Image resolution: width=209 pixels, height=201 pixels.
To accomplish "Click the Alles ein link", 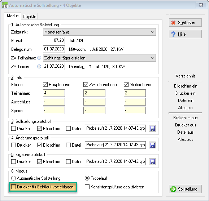I will 185,108.
